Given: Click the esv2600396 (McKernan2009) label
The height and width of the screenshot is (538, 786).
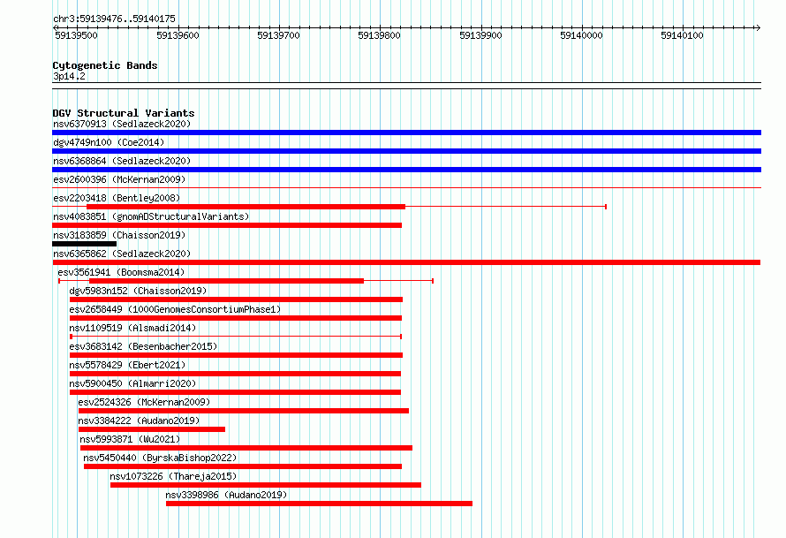Looking at the screenshot, I should pyautogui.click(x=119, y=179).
